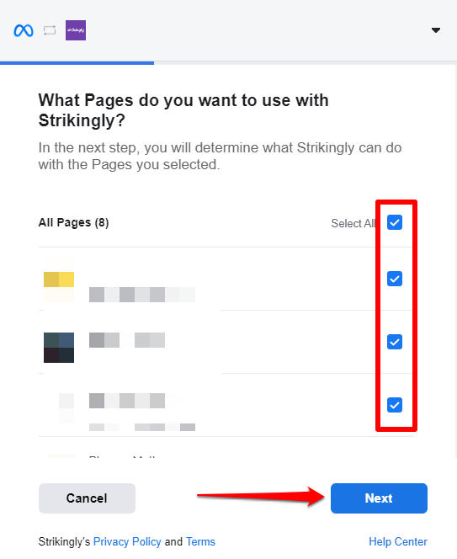Click the yellow page thumbnail
This screenshot has width=457, height=559.
tap(59, 279)
